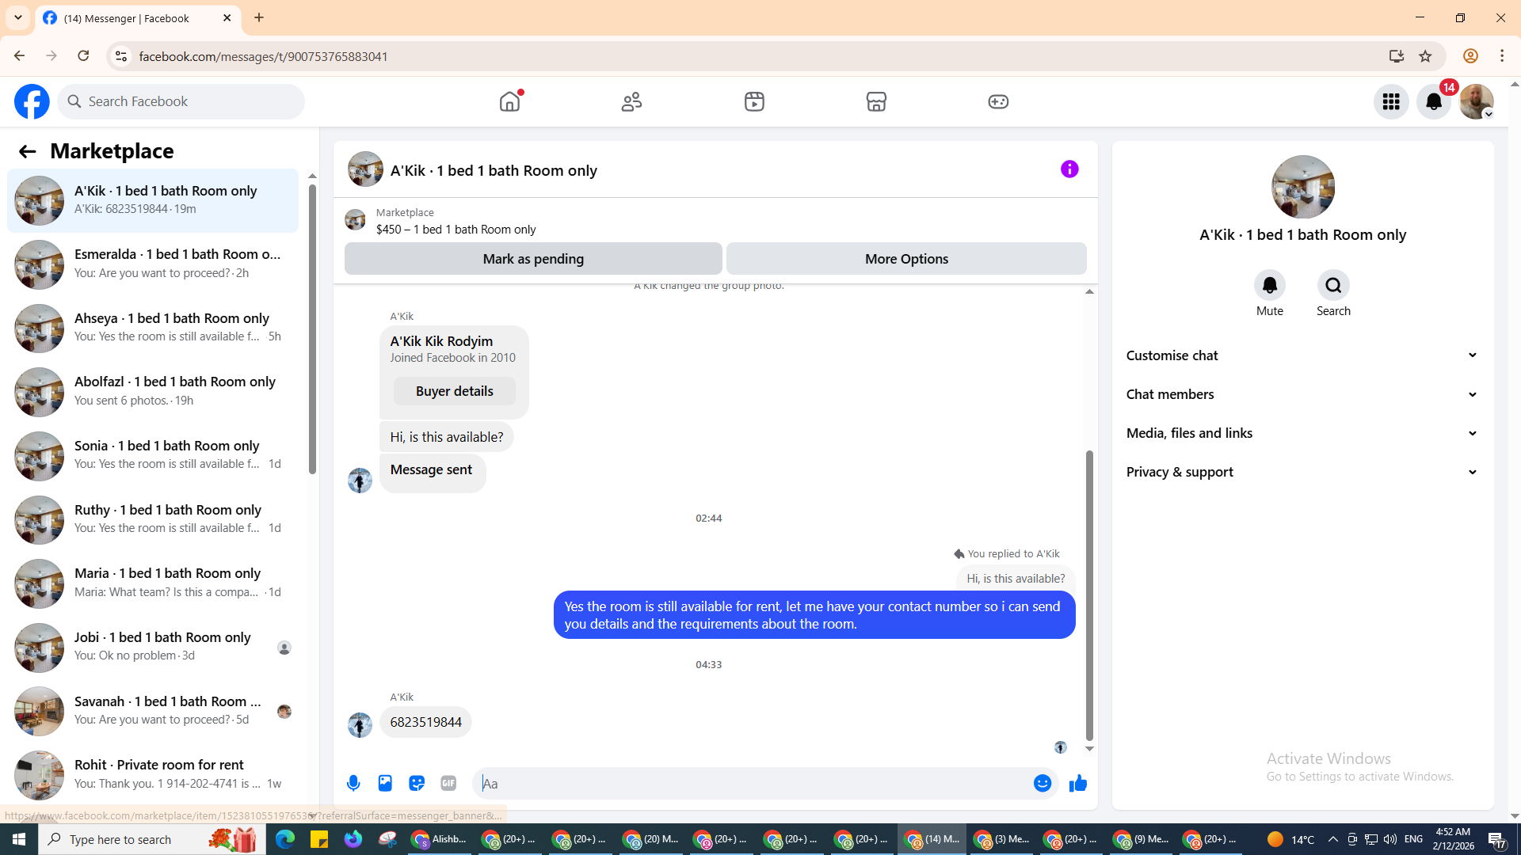1521x855 pixels.
Task: Choose a sticker from the sticker icon
Action: (417, 783)
